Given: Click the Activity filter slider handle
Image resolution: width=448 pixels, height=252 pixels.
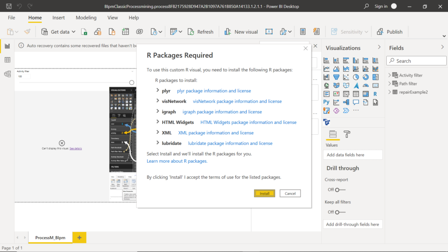Looking at the screenshot, I should 131,82.
